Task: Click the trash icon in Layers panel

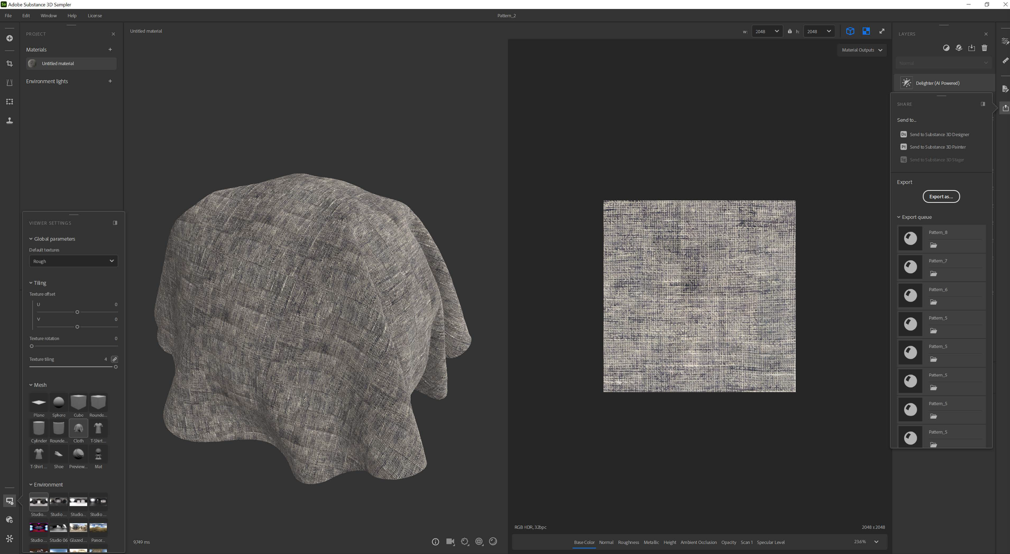Action: pos(984,48)
